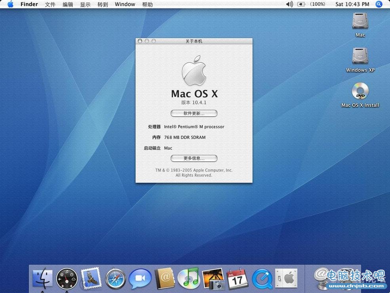Open iPhoto from the Dock
Screen dimensions: 390x293
213,278
